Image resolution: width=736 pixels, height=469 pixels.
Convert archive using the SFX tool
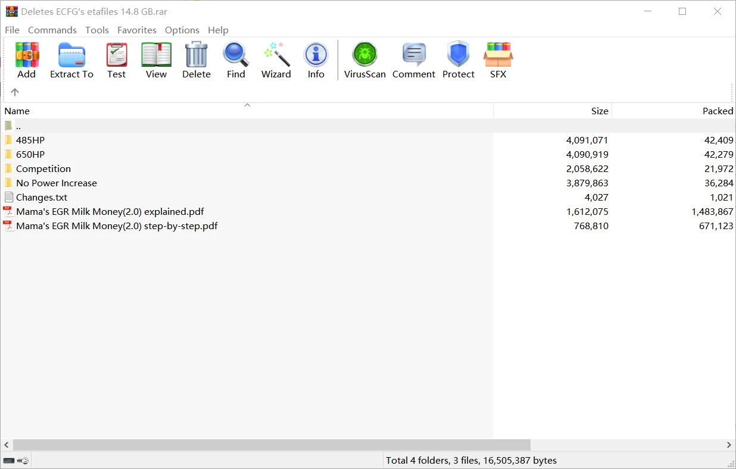tap(498, 60)
